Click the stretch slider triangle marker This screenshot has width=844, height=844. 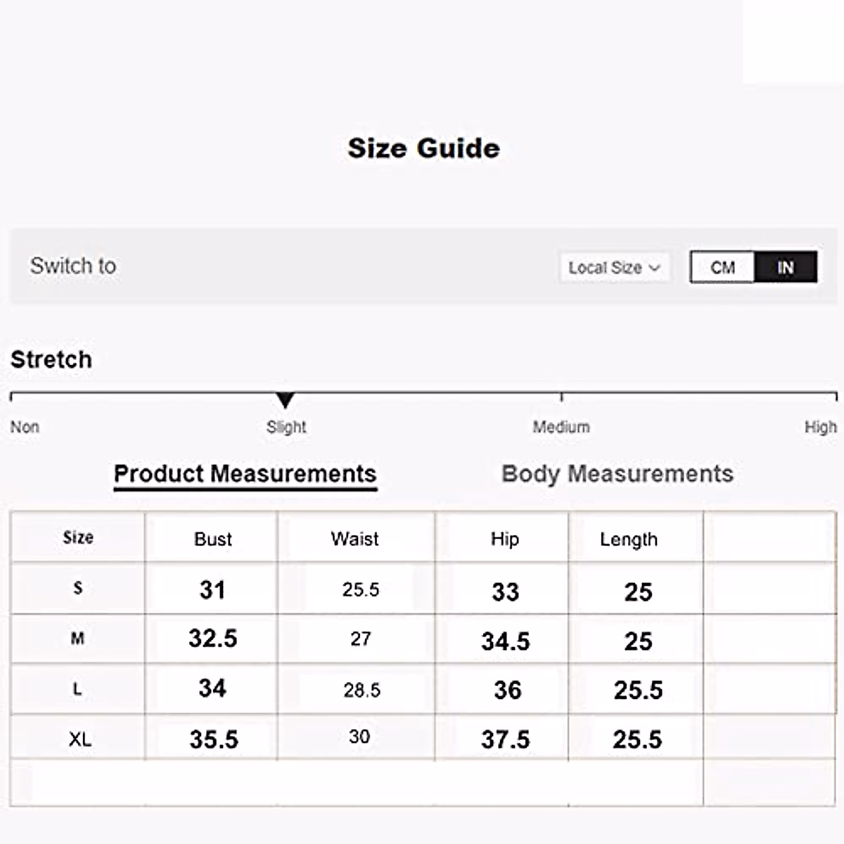coord(285,400)
